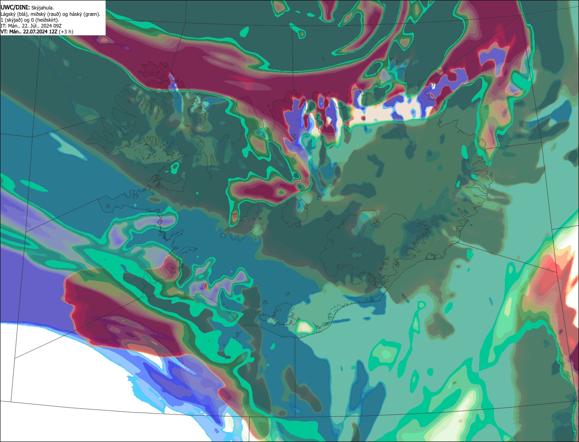This screenshot has height=442, width=579.
Task: Click the word "Skýjahula." in the legend
Action: coord(43,8)
